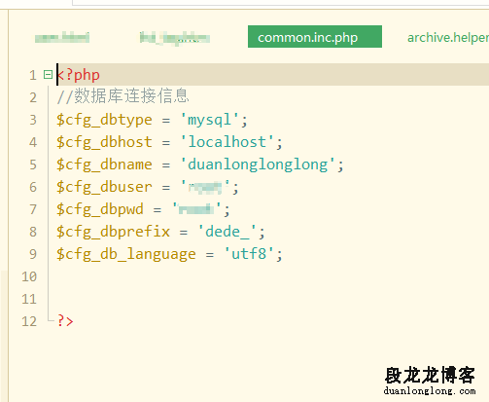The image size is (489, 402).
Task: Click the comment line 数据库连接信息
Action: coord(122,96)
